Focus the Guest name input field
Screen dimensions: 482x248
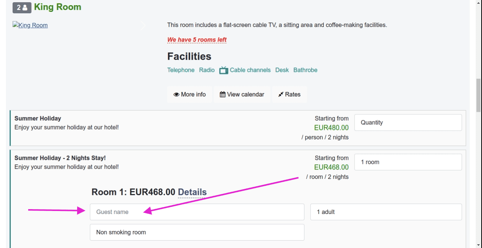click(x=197, y=212)
